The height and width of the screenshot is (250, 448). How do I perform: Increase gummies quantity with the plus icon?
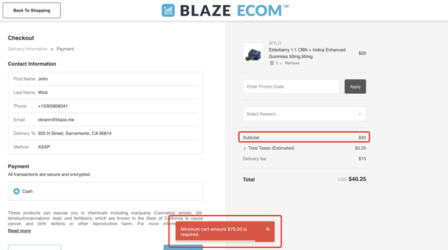(x=281, y=63)
